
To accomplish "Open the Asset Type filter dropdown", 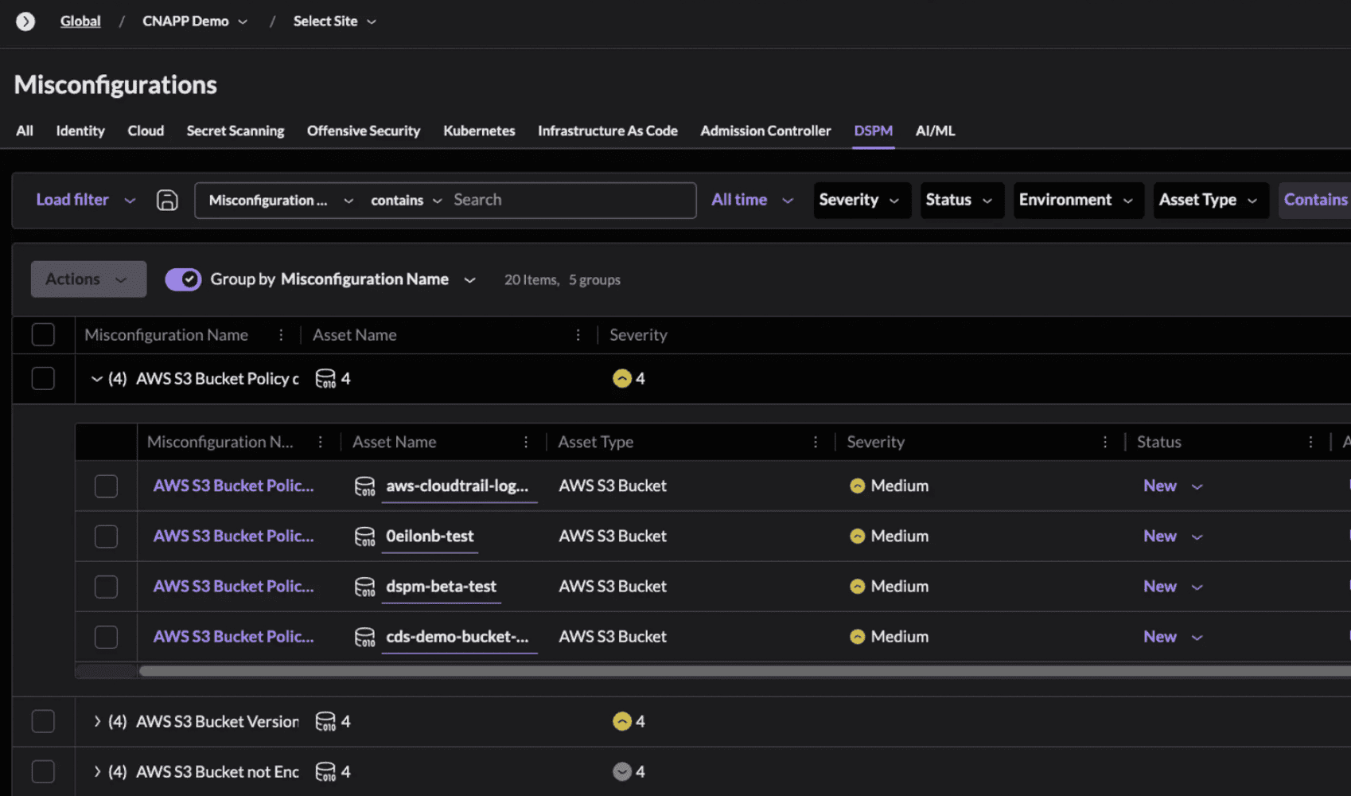I will [1211, 200].
